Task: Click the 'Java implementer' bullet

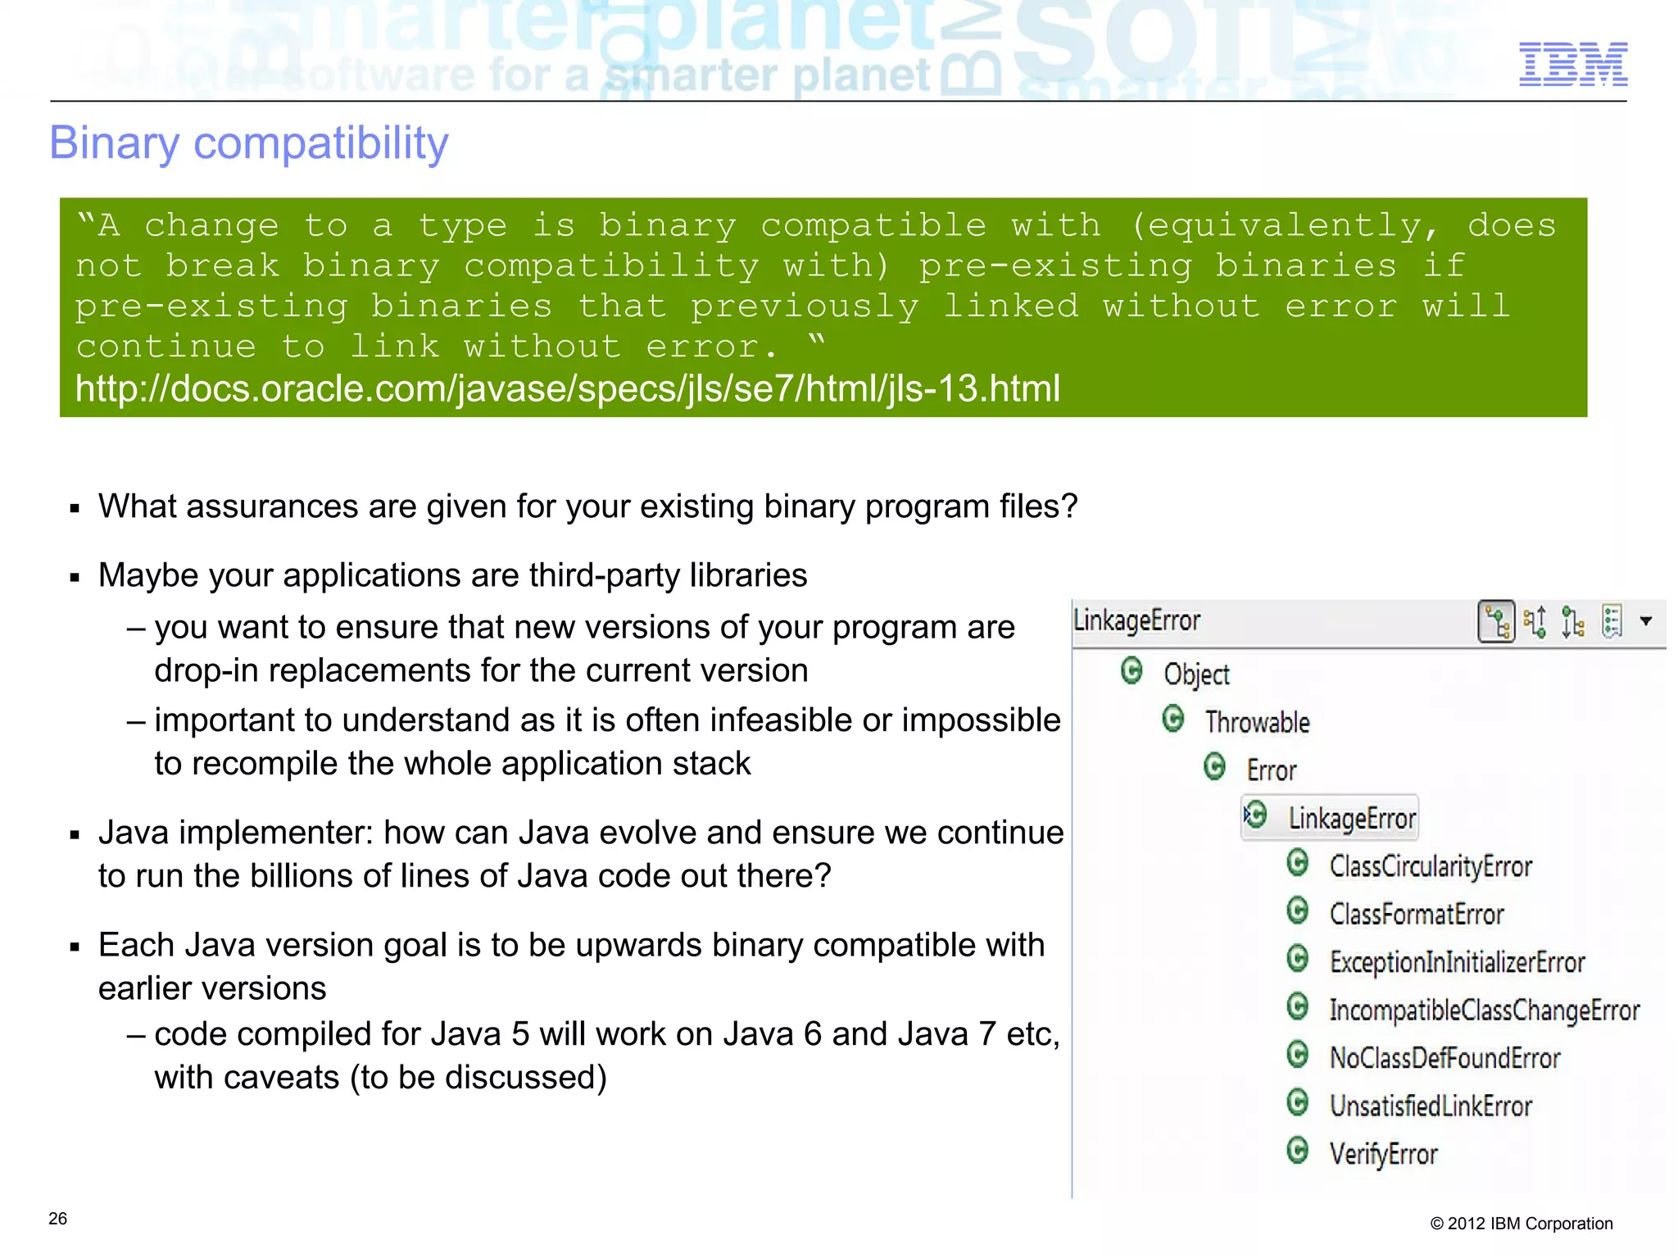Action: coord(581,854)
